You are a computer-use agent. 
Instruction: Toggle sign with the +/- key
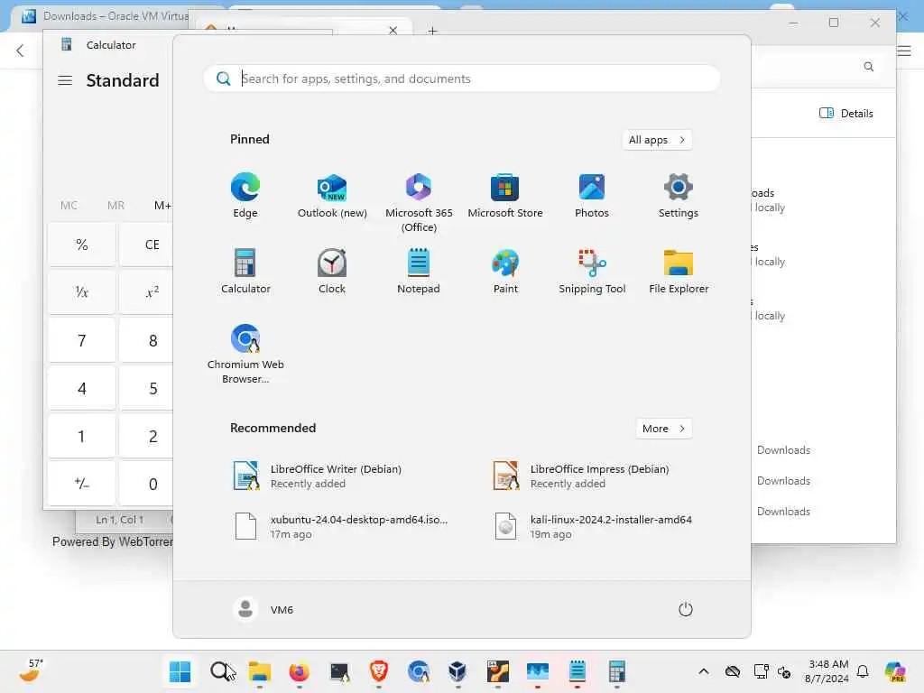(x=82, y=484)
